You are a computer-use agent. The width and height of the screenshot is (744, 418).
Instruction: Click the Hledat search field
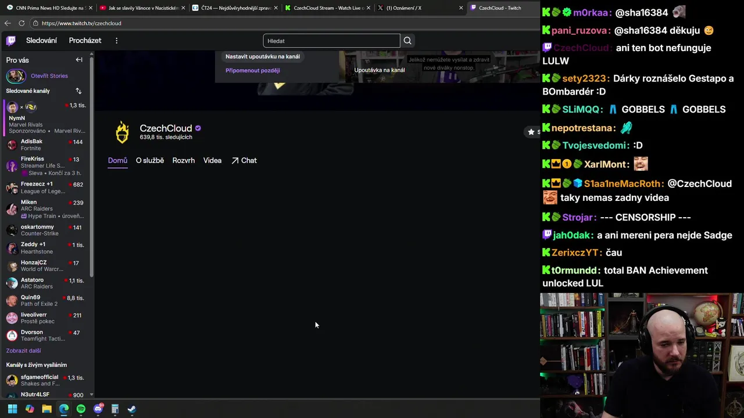(x=331, y=41)
